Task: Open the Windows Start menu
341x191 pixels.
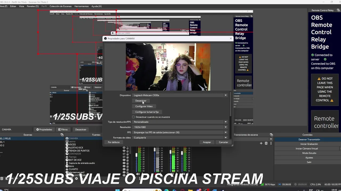Action: pos(117,190)
